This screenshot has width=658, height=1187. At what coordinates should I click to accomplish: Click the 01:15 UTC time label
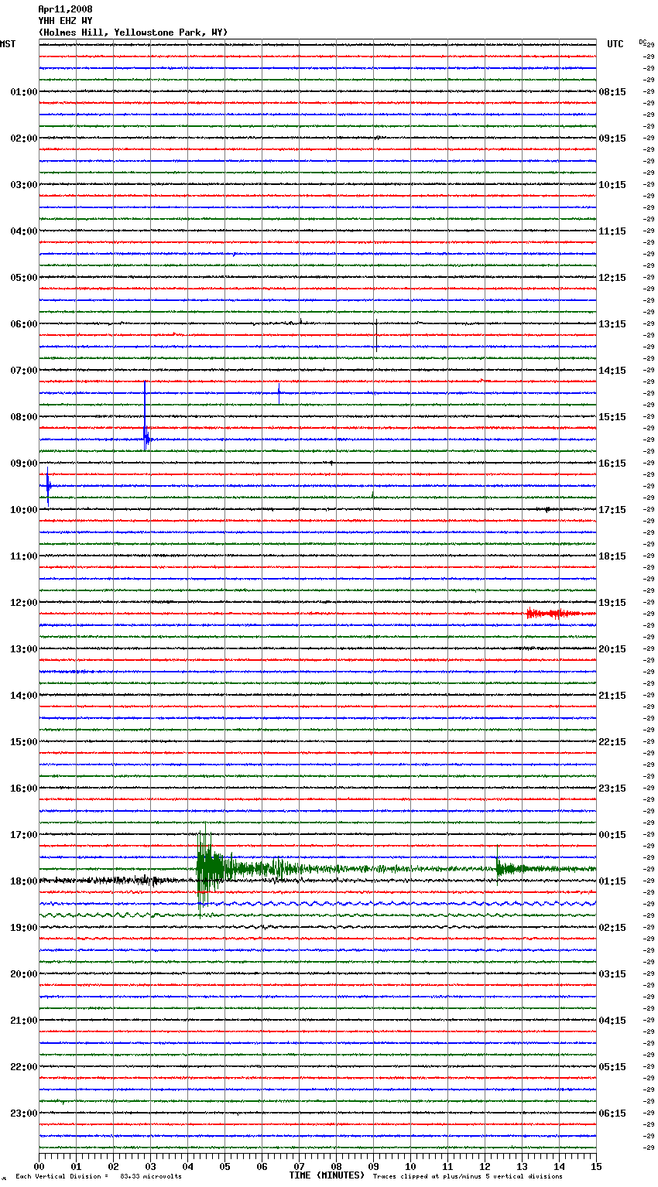pyautogui.click(x=612, y=881)
